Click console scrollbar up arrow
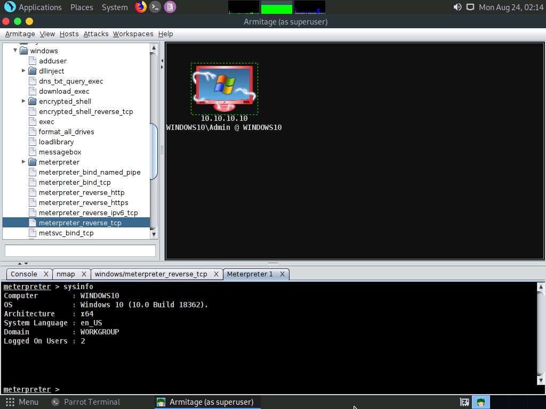Screen dimensions: 546x409 [x=541, y=287]
